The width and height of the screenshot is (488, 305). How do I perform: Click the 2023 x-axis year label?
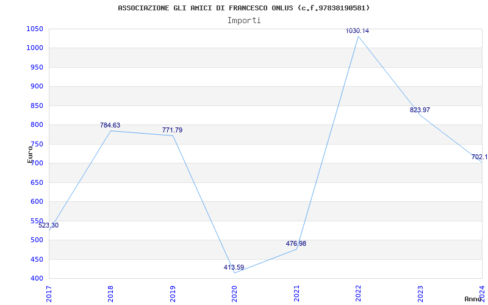tap(420, 294)
